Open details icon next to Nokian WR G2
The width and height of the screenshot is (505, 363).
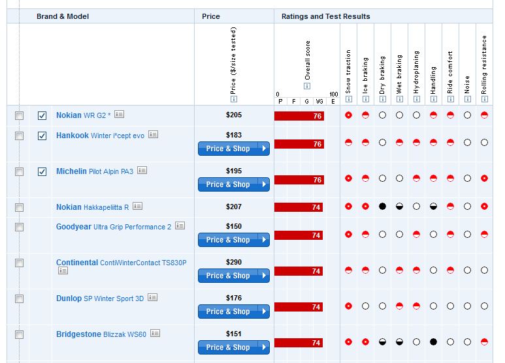(x=119, y=114)
